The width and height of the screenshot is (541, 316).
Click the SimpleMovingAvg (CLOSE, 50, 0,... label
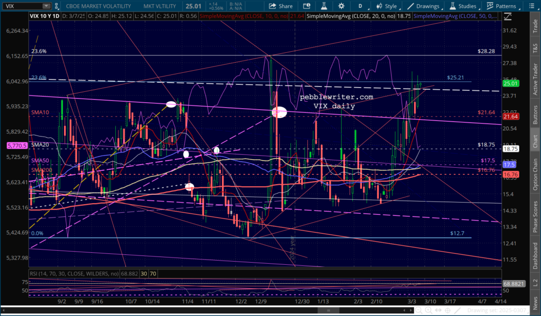(455, 16)
